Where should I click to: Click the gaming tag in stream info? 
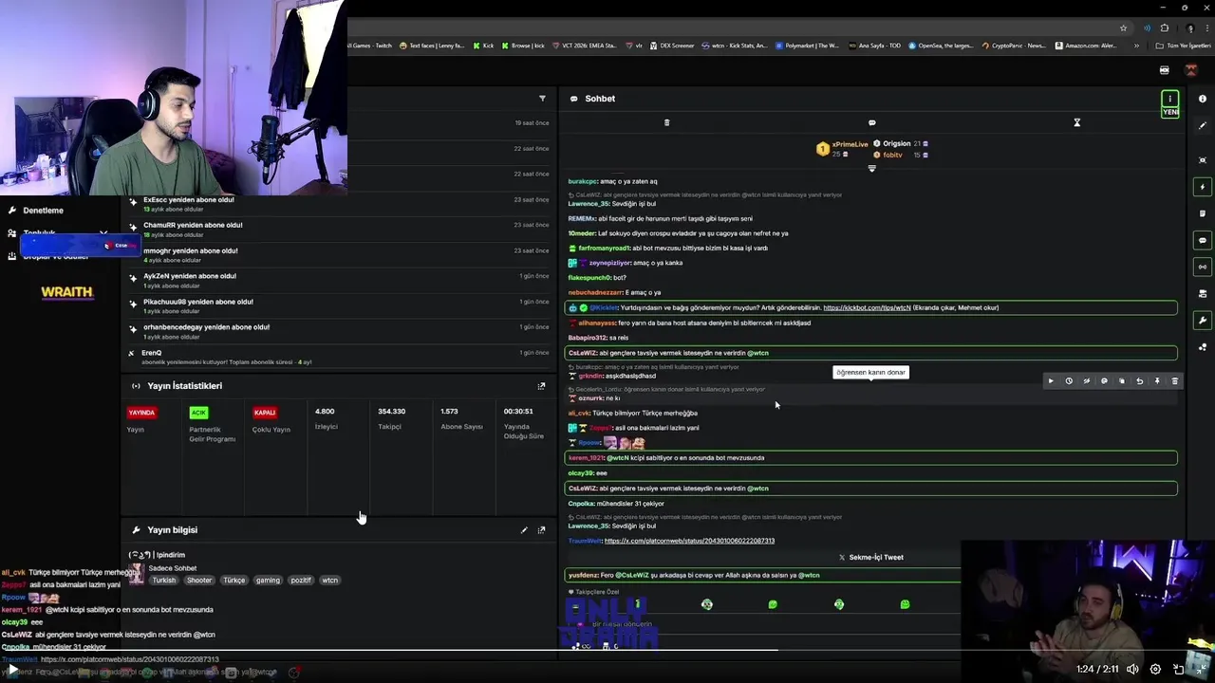(x=268, y=581)
